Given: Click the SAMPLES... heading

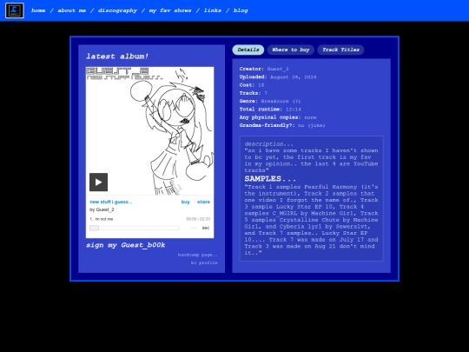Looking at the screenshot, I should pyautogui.click(x=270, y=179).
